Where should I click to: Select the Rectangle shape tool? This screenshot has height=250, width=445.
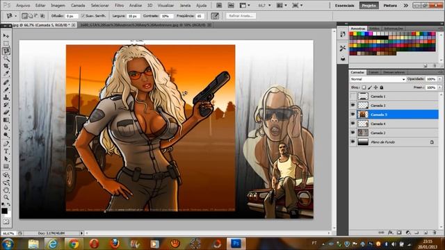click(6, 167)
